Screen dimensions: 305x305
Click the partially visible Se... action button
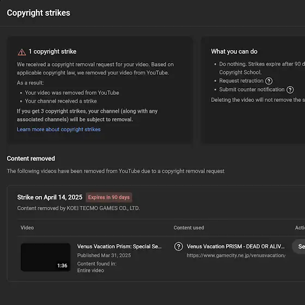point(299,246)
